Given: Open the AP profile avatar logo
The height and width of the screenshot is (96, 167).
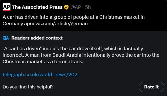Looking at the screenshot, I should click(x=7, y=7).
